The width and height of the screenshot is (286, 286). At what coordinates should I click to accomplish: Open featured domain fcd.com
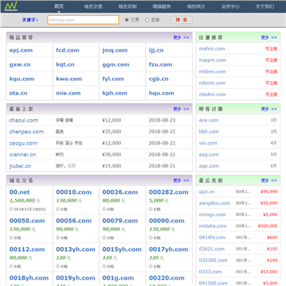click(68, 50)
